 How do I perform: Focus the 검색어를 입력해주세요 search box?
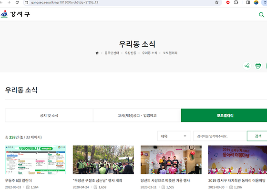pyautogui.click(x=220, y=136)
